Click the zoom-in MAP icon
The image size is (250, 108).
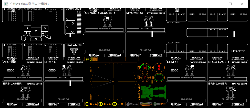(x=91, y=104)
